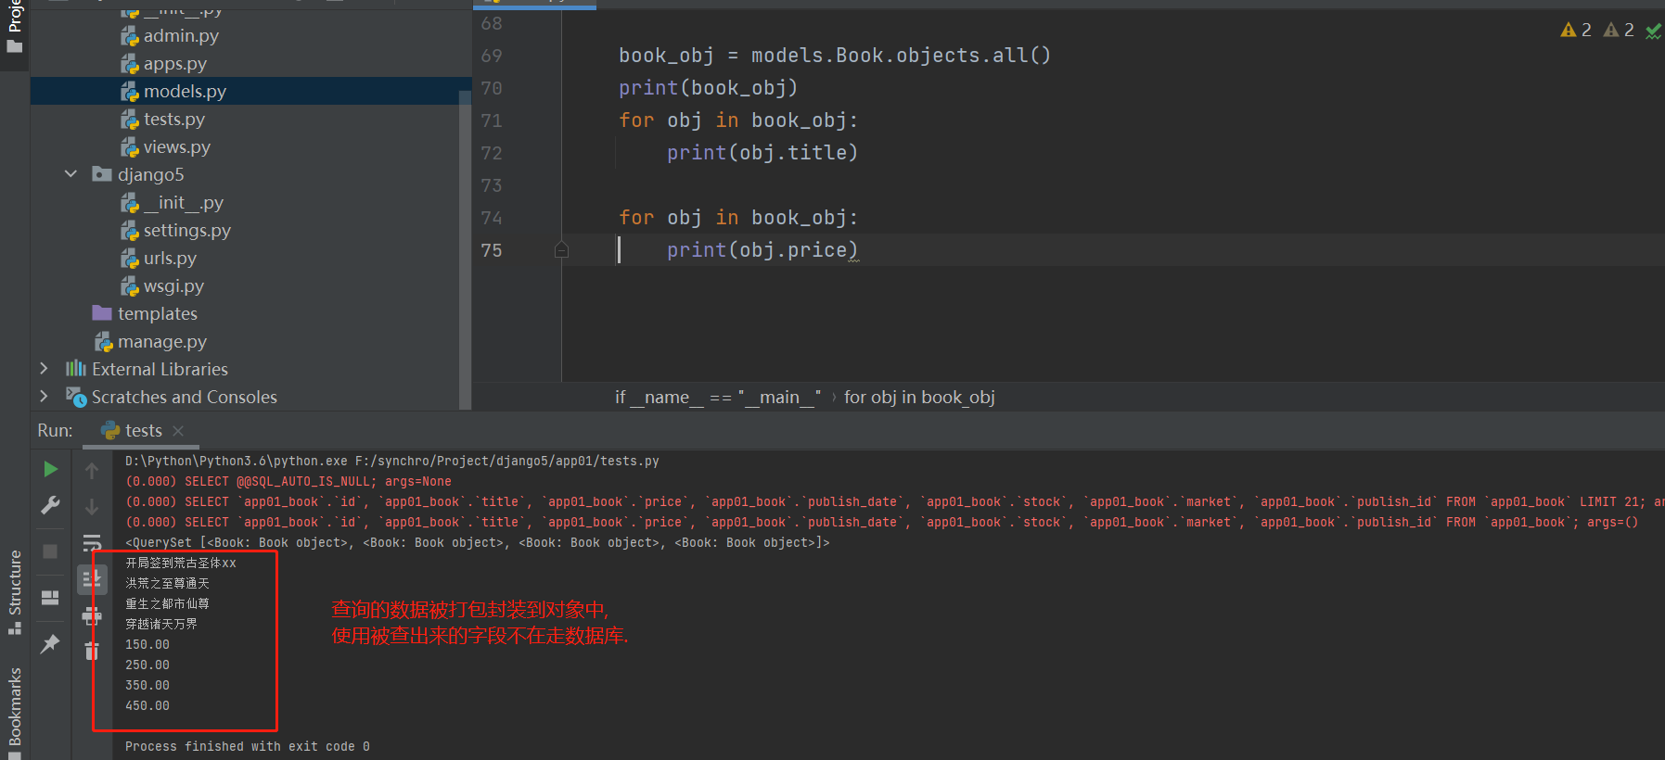Select tests.py in the project tree

pos(173,119)
